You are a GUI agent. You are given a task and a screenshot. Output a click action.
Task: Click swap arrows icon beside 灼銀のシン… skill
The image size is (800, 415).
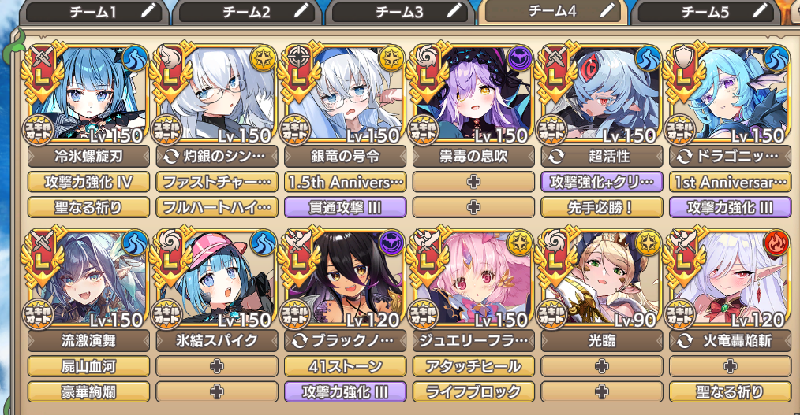click(171, 157)
